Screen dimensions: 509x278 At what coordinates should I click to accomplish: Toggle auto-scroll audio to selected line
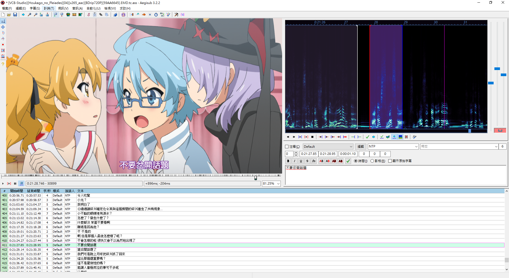point(394,137)
